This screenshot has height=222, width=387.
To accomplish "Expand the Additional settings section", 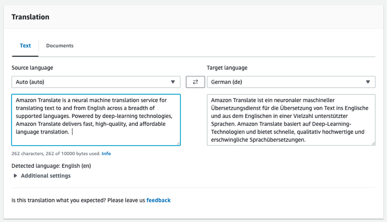I will point(45,176).
